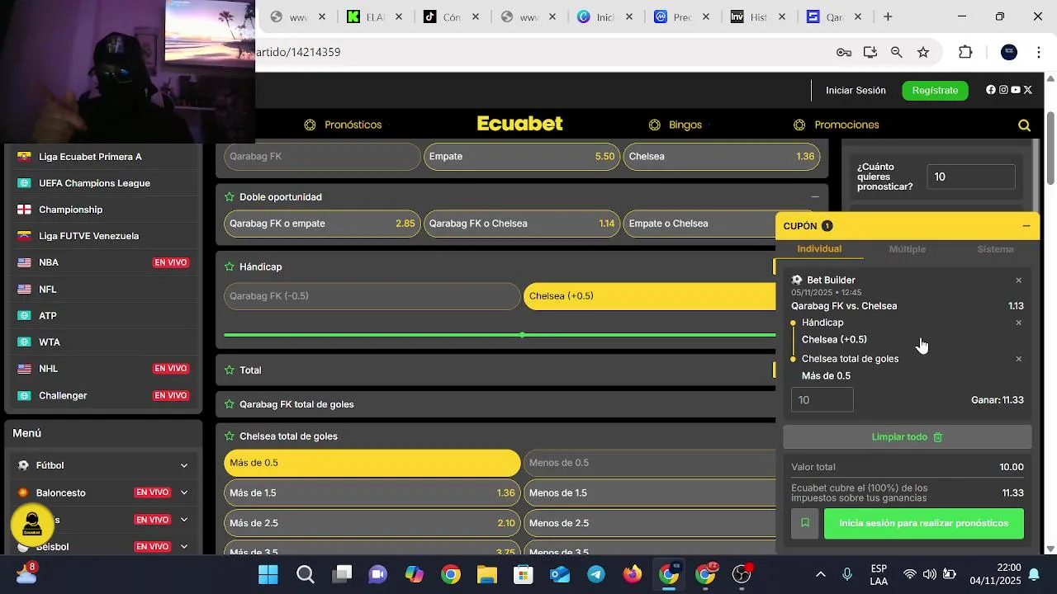Viewport: 1057px width, 594px height.
Task: Expand the Béisbol menu chevron
Action: coord(183,546)
